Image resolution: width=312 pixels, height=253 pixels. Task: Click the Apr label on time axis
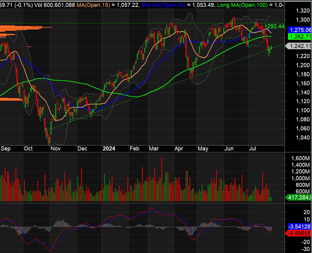(179, 149)
